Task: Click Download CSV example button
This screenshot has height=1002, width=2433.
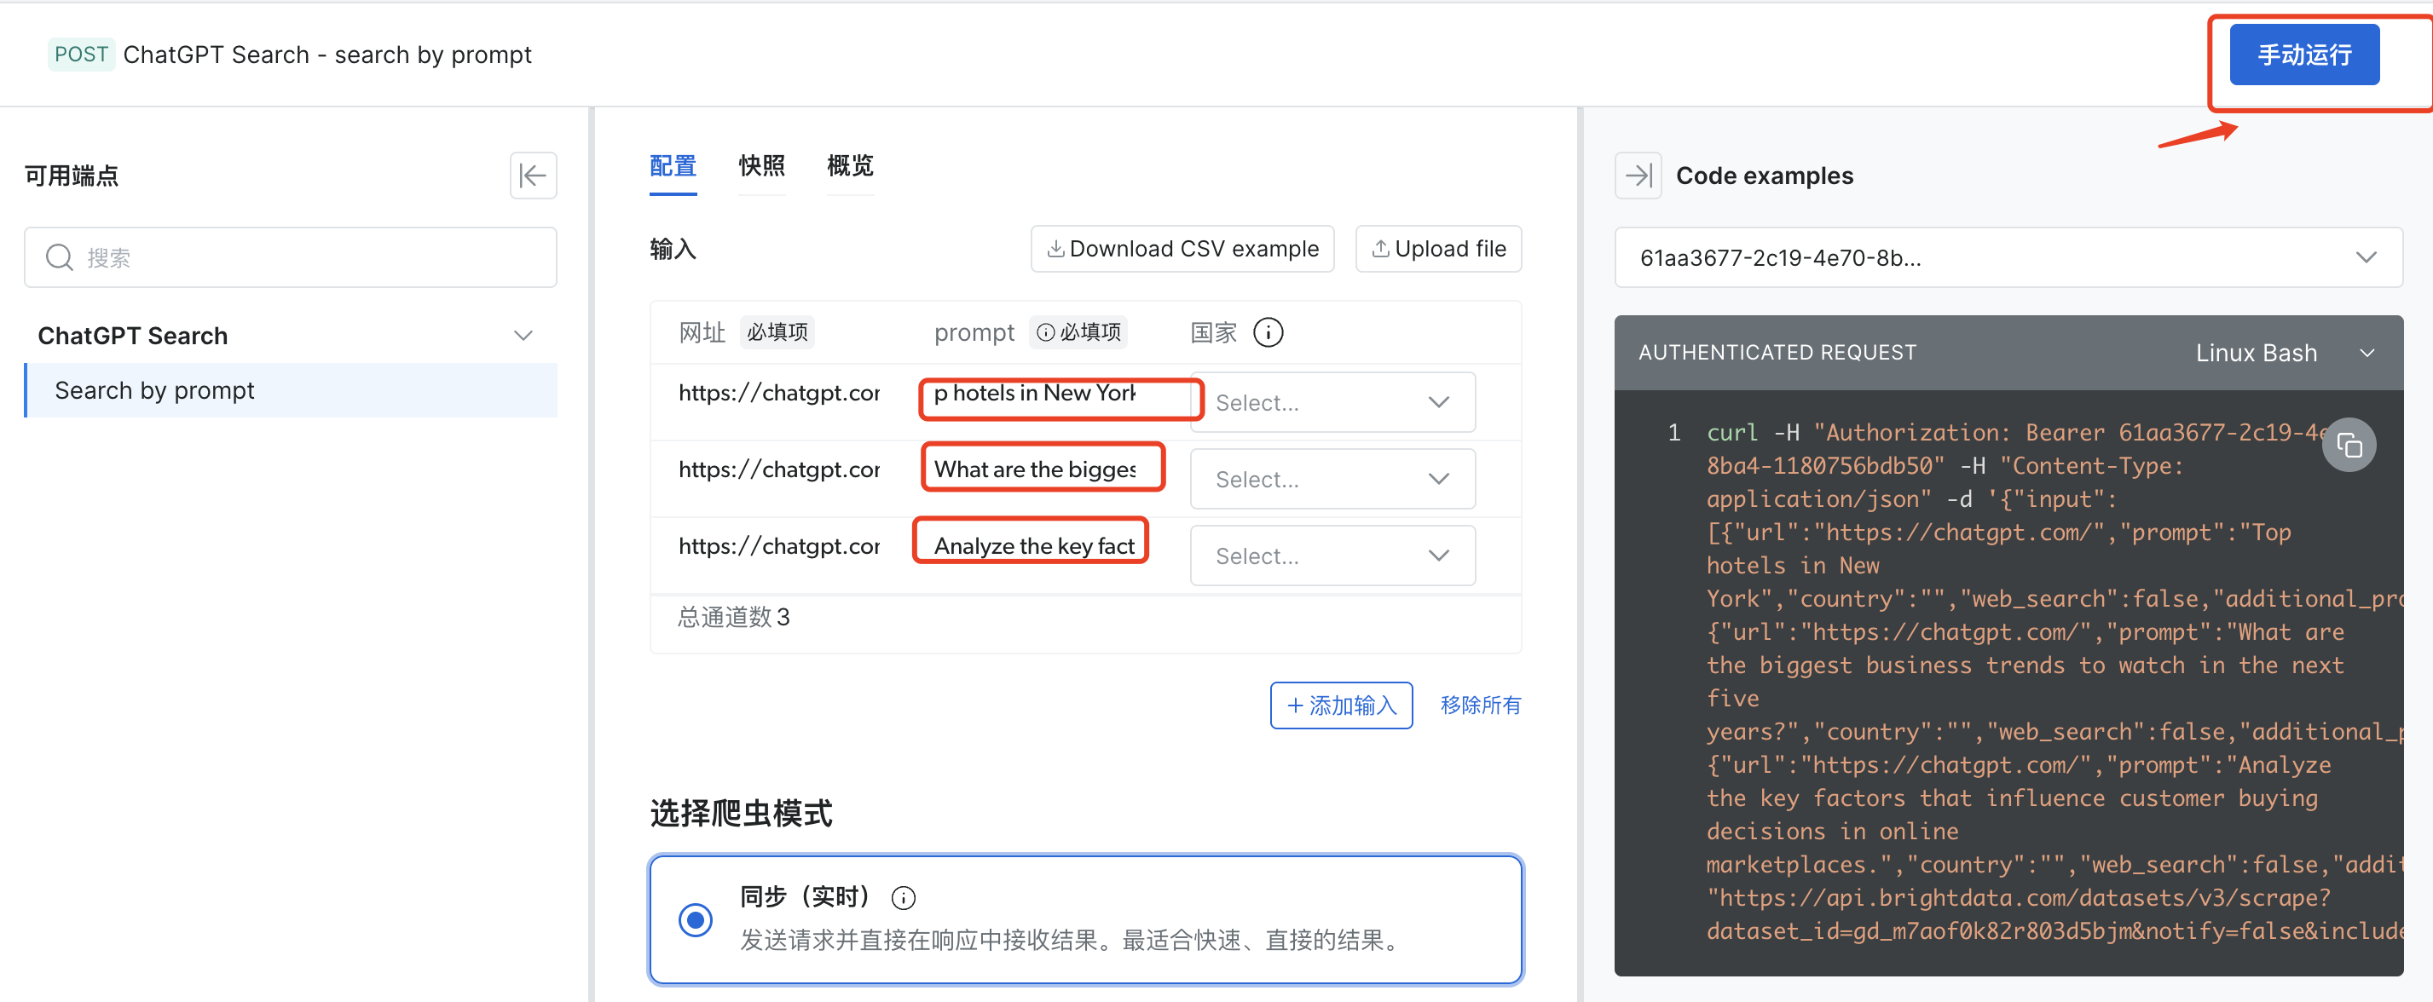Action: point(1182,250)
